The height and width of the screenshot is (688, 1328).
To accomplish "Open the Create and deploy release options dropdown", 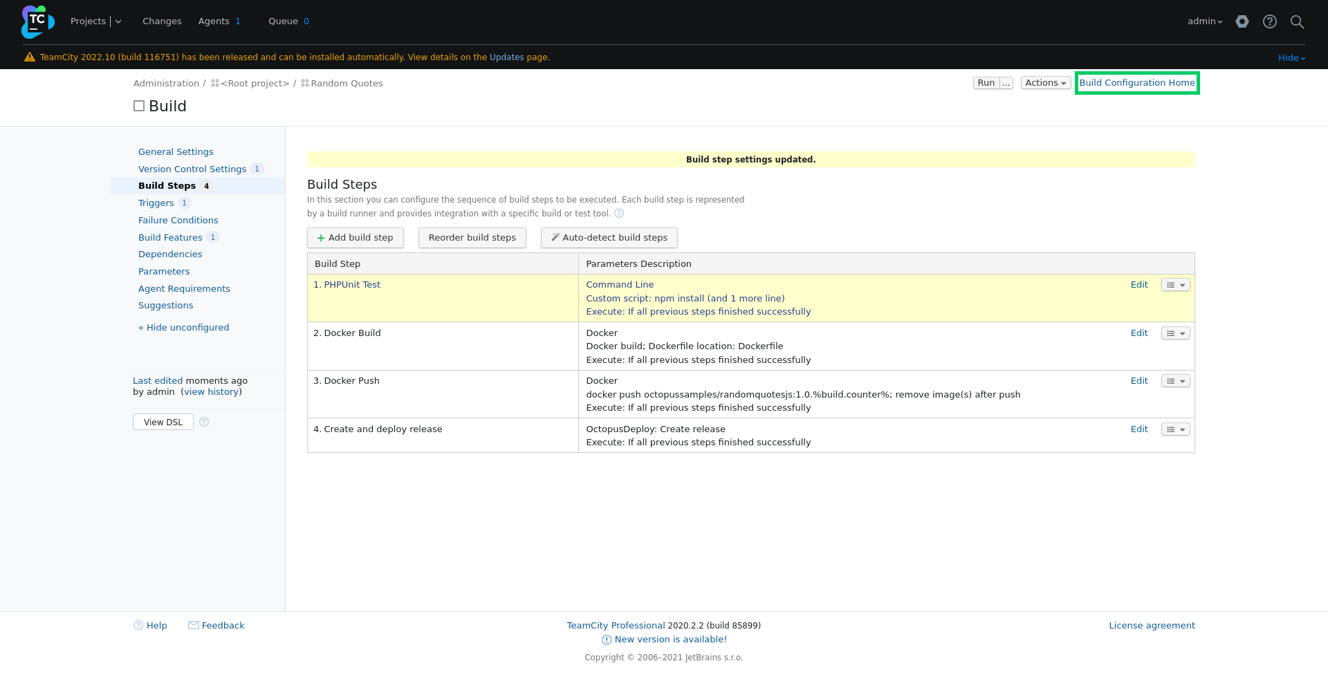I will pyautogui.click(x=1175, y=429).
